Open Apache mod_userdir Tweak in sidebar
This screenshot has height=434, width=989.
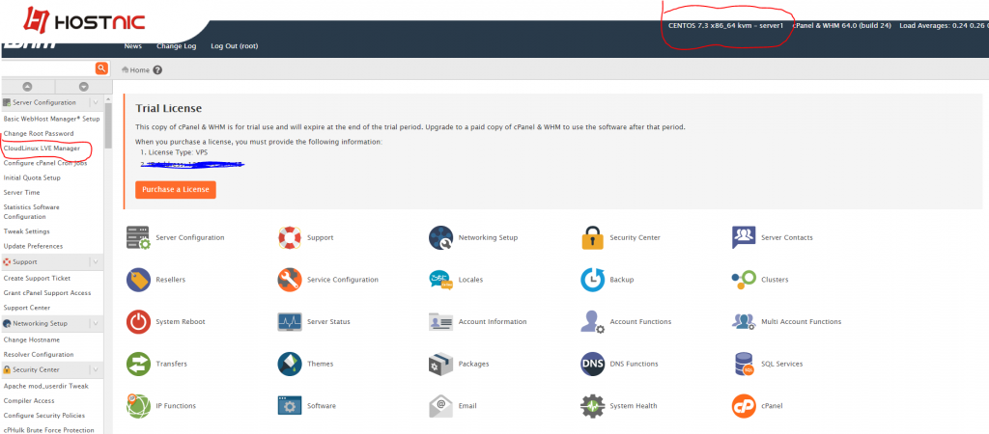coord(46,386)
